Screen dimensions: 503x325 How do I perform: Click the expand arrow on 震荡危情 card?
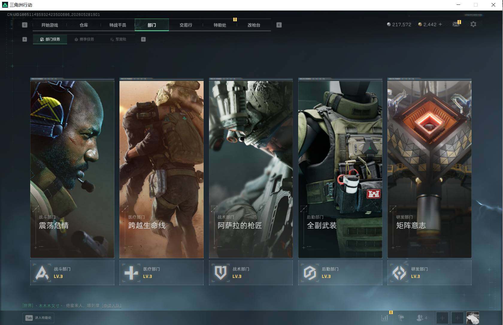point(36,209)
